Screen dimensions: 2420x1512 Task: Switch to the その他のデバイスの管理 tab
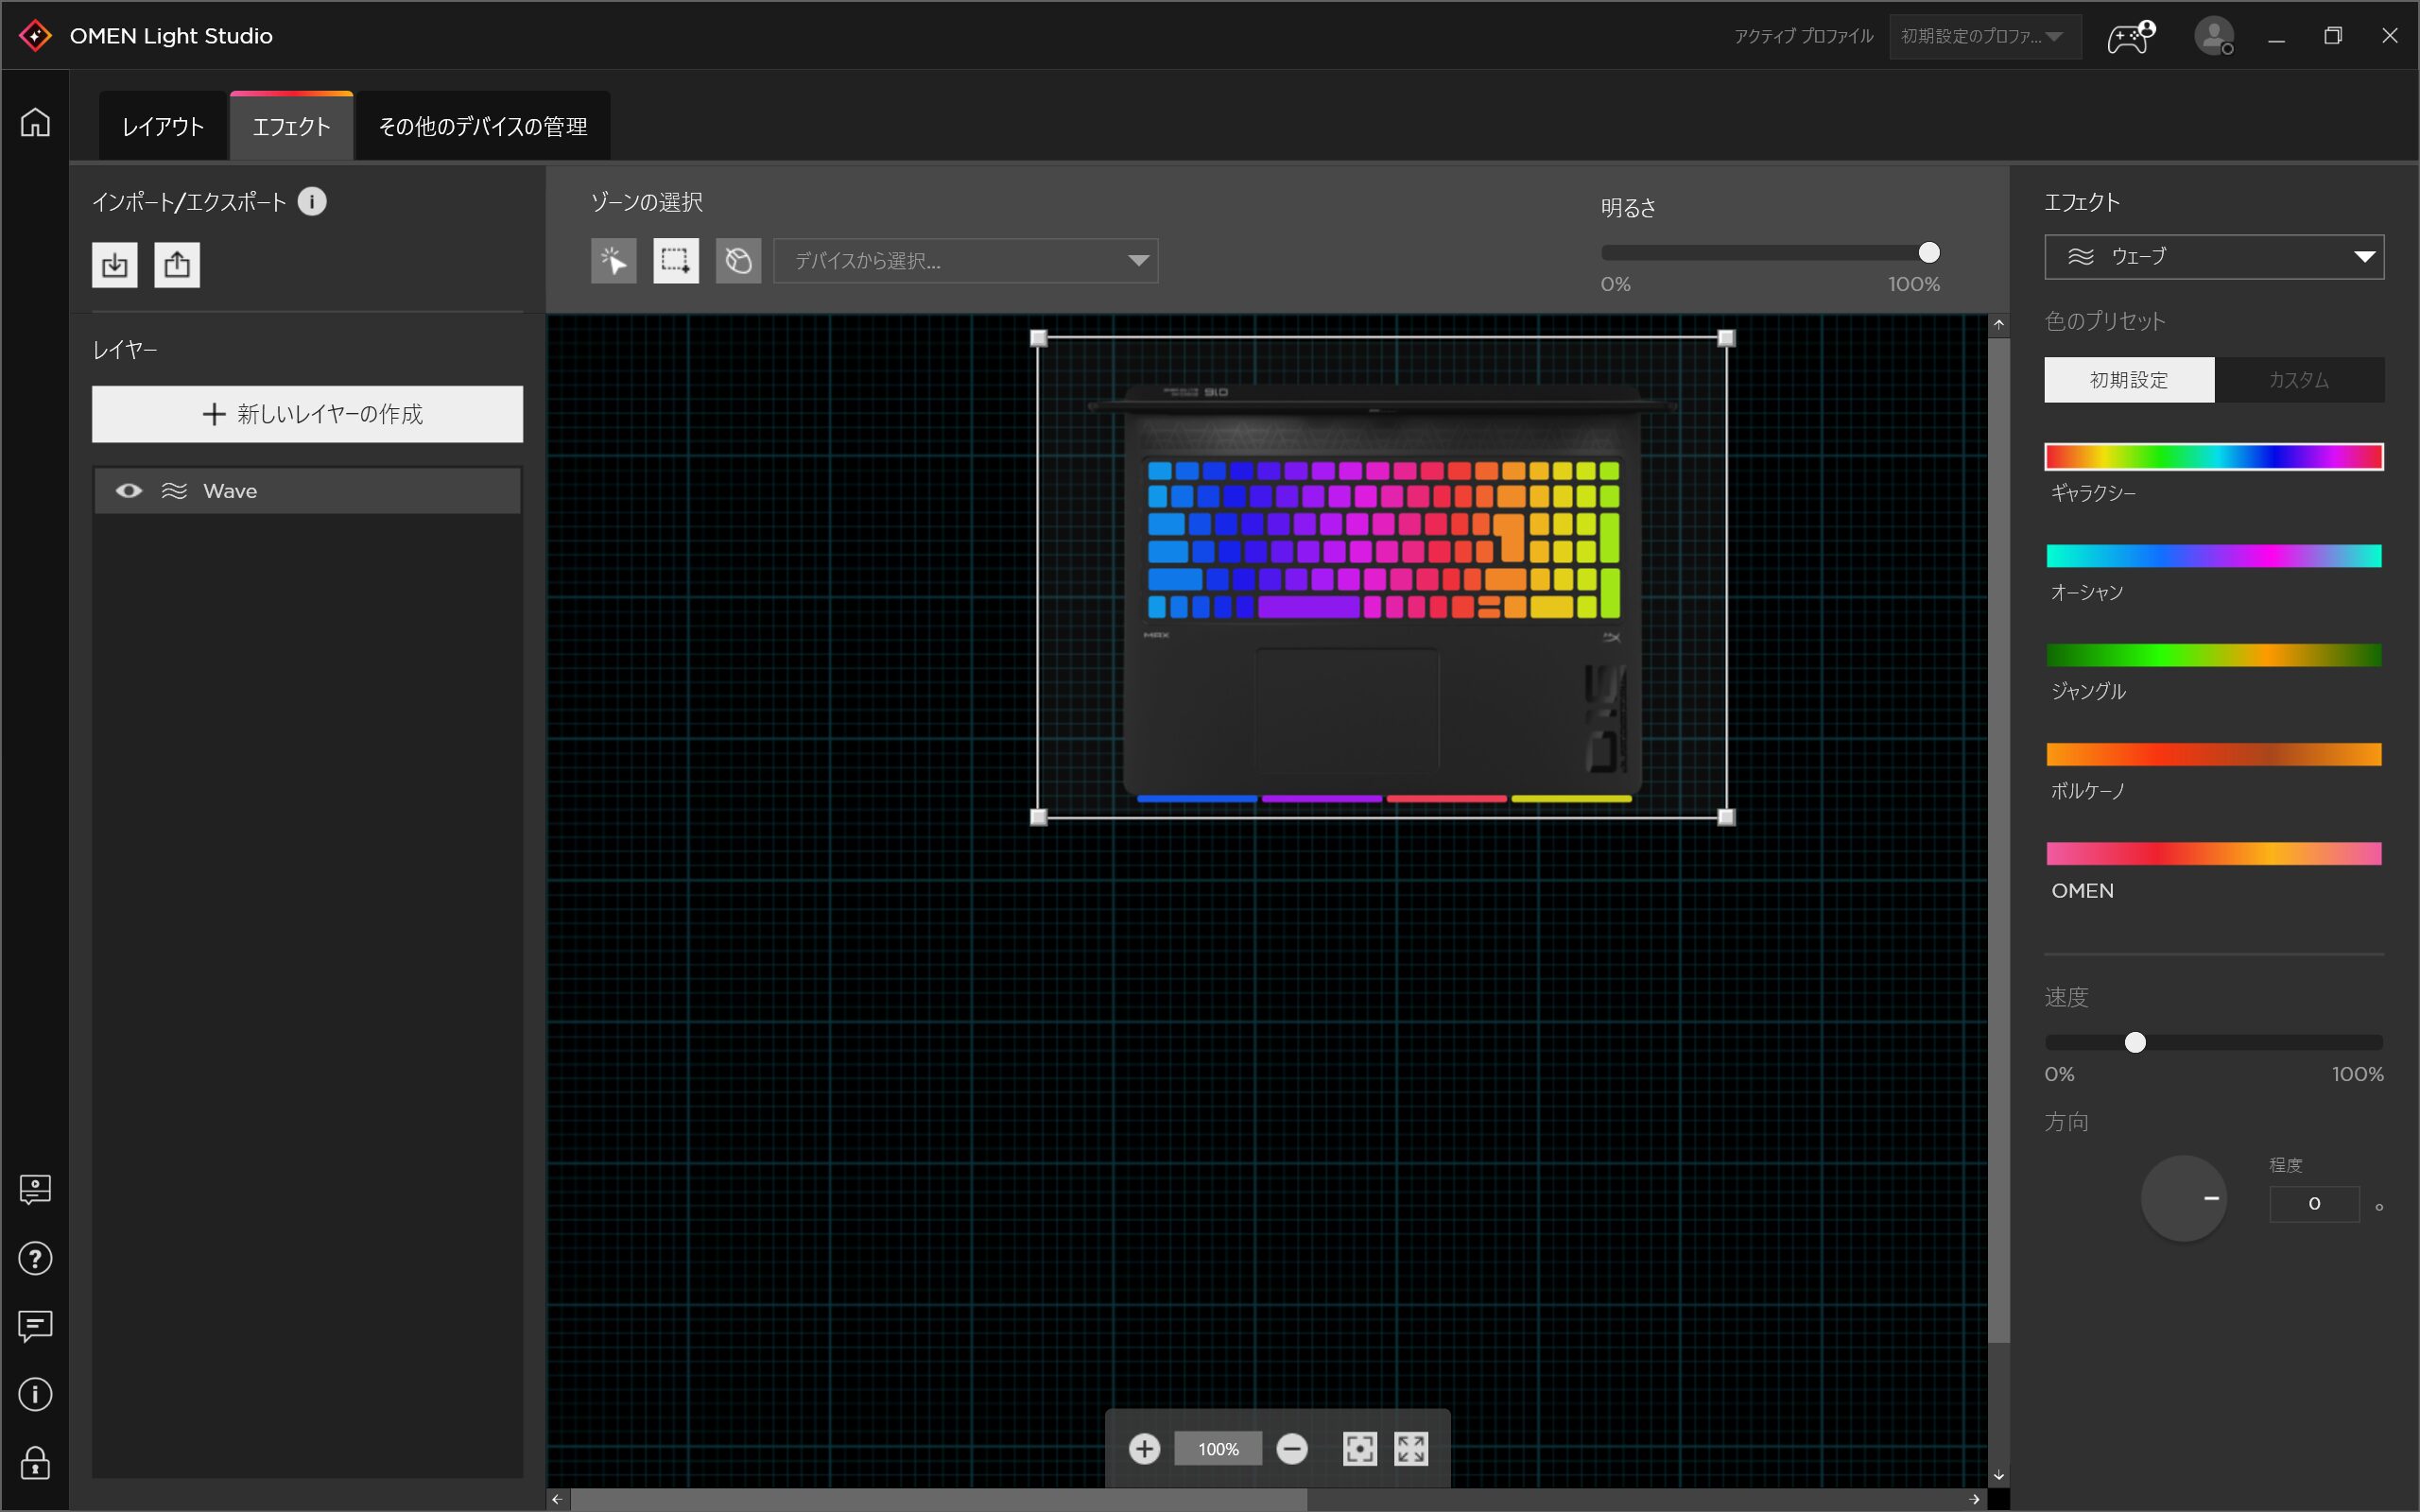(x=483, y=126)
